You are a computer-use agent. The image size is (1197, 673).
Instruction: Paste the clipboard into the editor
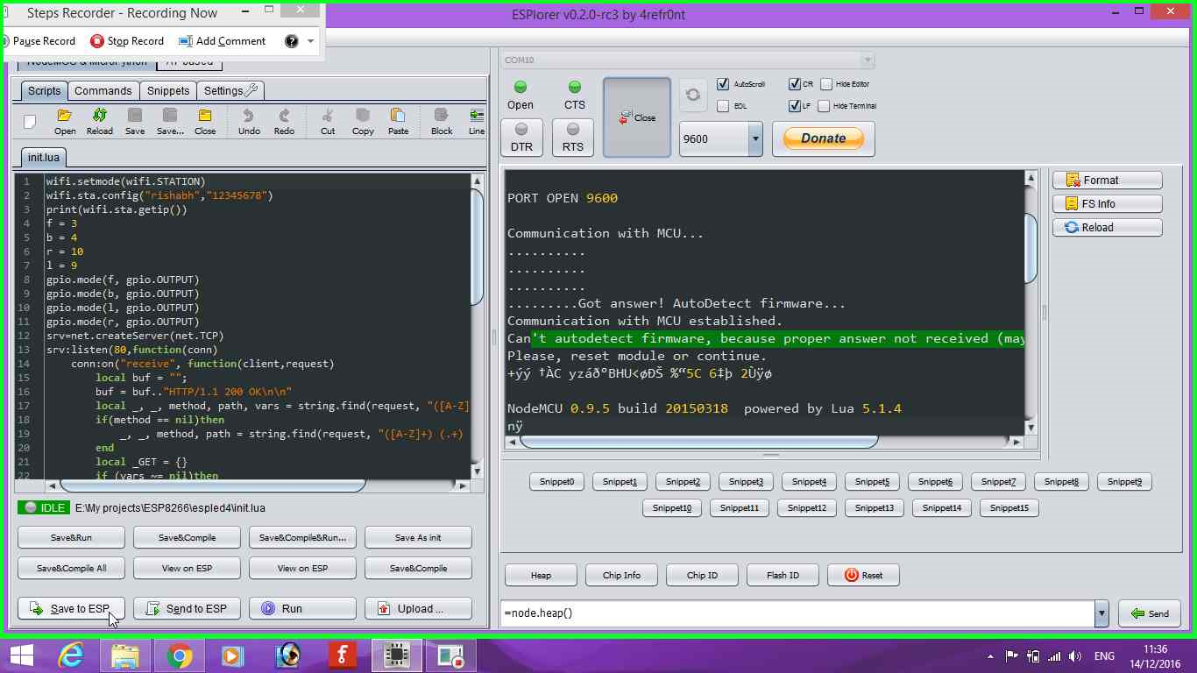coord(398,122)
